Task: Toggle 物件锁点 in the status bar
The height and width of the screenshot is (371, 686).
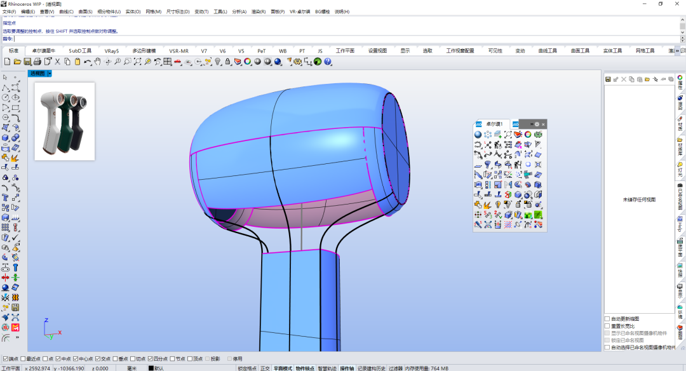Action: pos(305,368)
